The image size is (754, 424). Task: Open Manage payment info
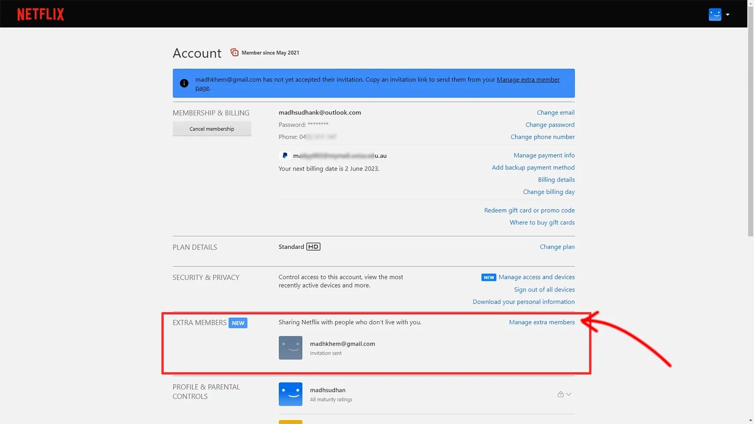tap(544, 155)
